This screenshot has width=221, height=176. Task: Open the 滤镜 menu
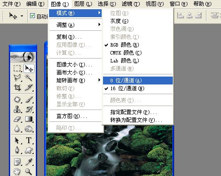(131, 4)
